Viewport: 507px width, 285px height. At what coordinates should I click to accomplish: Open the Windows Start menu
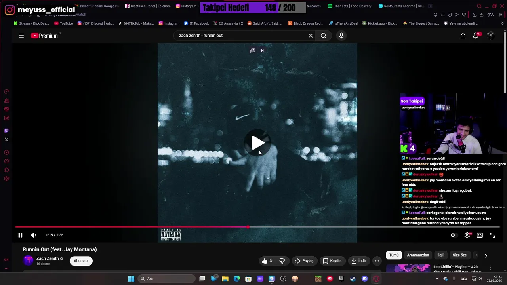coord(131,279)
